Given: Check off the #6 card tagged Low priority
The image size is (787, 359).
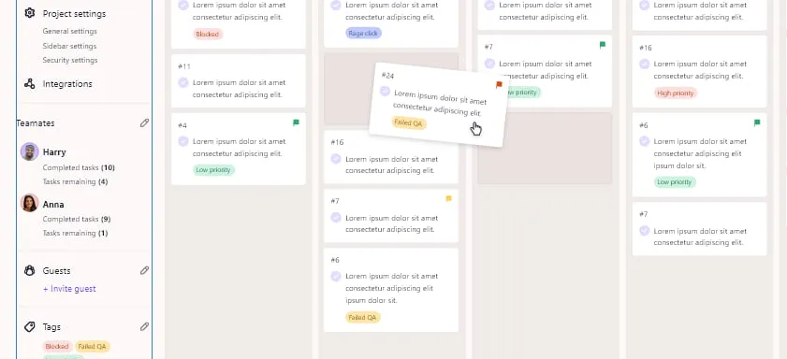Looking at the screenshot, I should (x=645, y=141).
